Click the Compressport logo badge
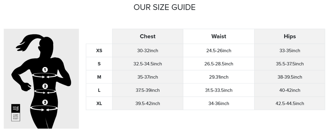The width and height of the screenshot is (326, 135). point(16,112)
